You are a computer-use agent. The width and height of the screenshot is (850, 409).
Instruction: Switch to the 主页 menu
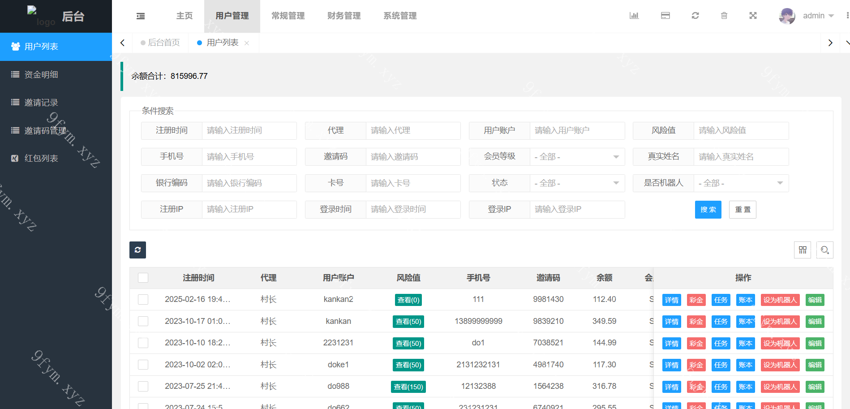coord(185,16)
